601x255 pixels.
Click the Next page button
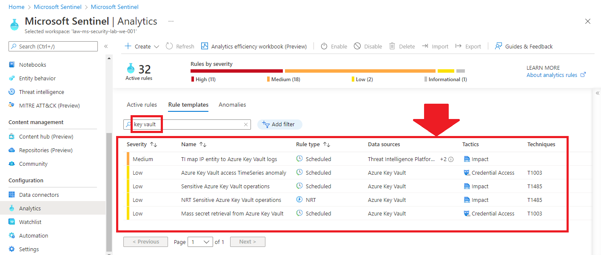[x=248, y=242]
